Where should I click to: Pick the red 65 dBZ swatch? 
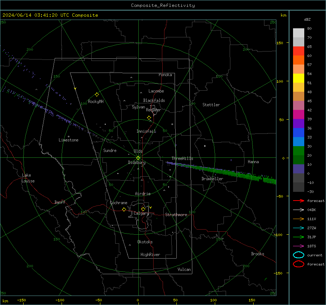pyautogui.click(x=298, y=51)
